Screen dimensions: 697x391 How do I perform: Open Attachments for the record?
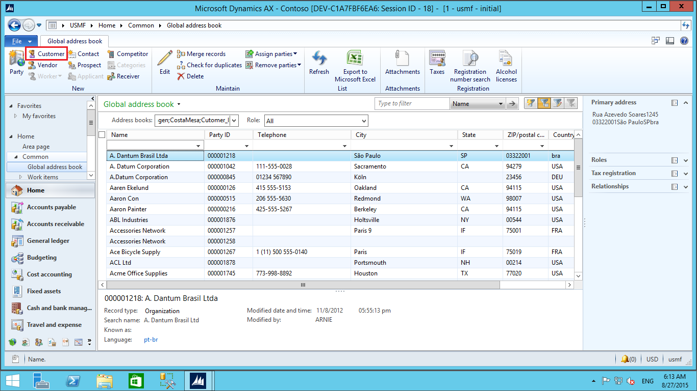403,63
